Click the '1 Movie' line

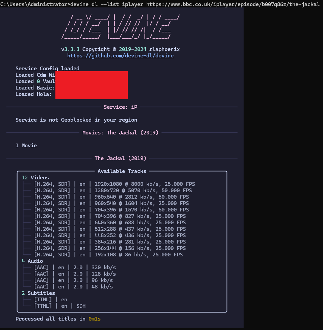click(x=26, y=146)
